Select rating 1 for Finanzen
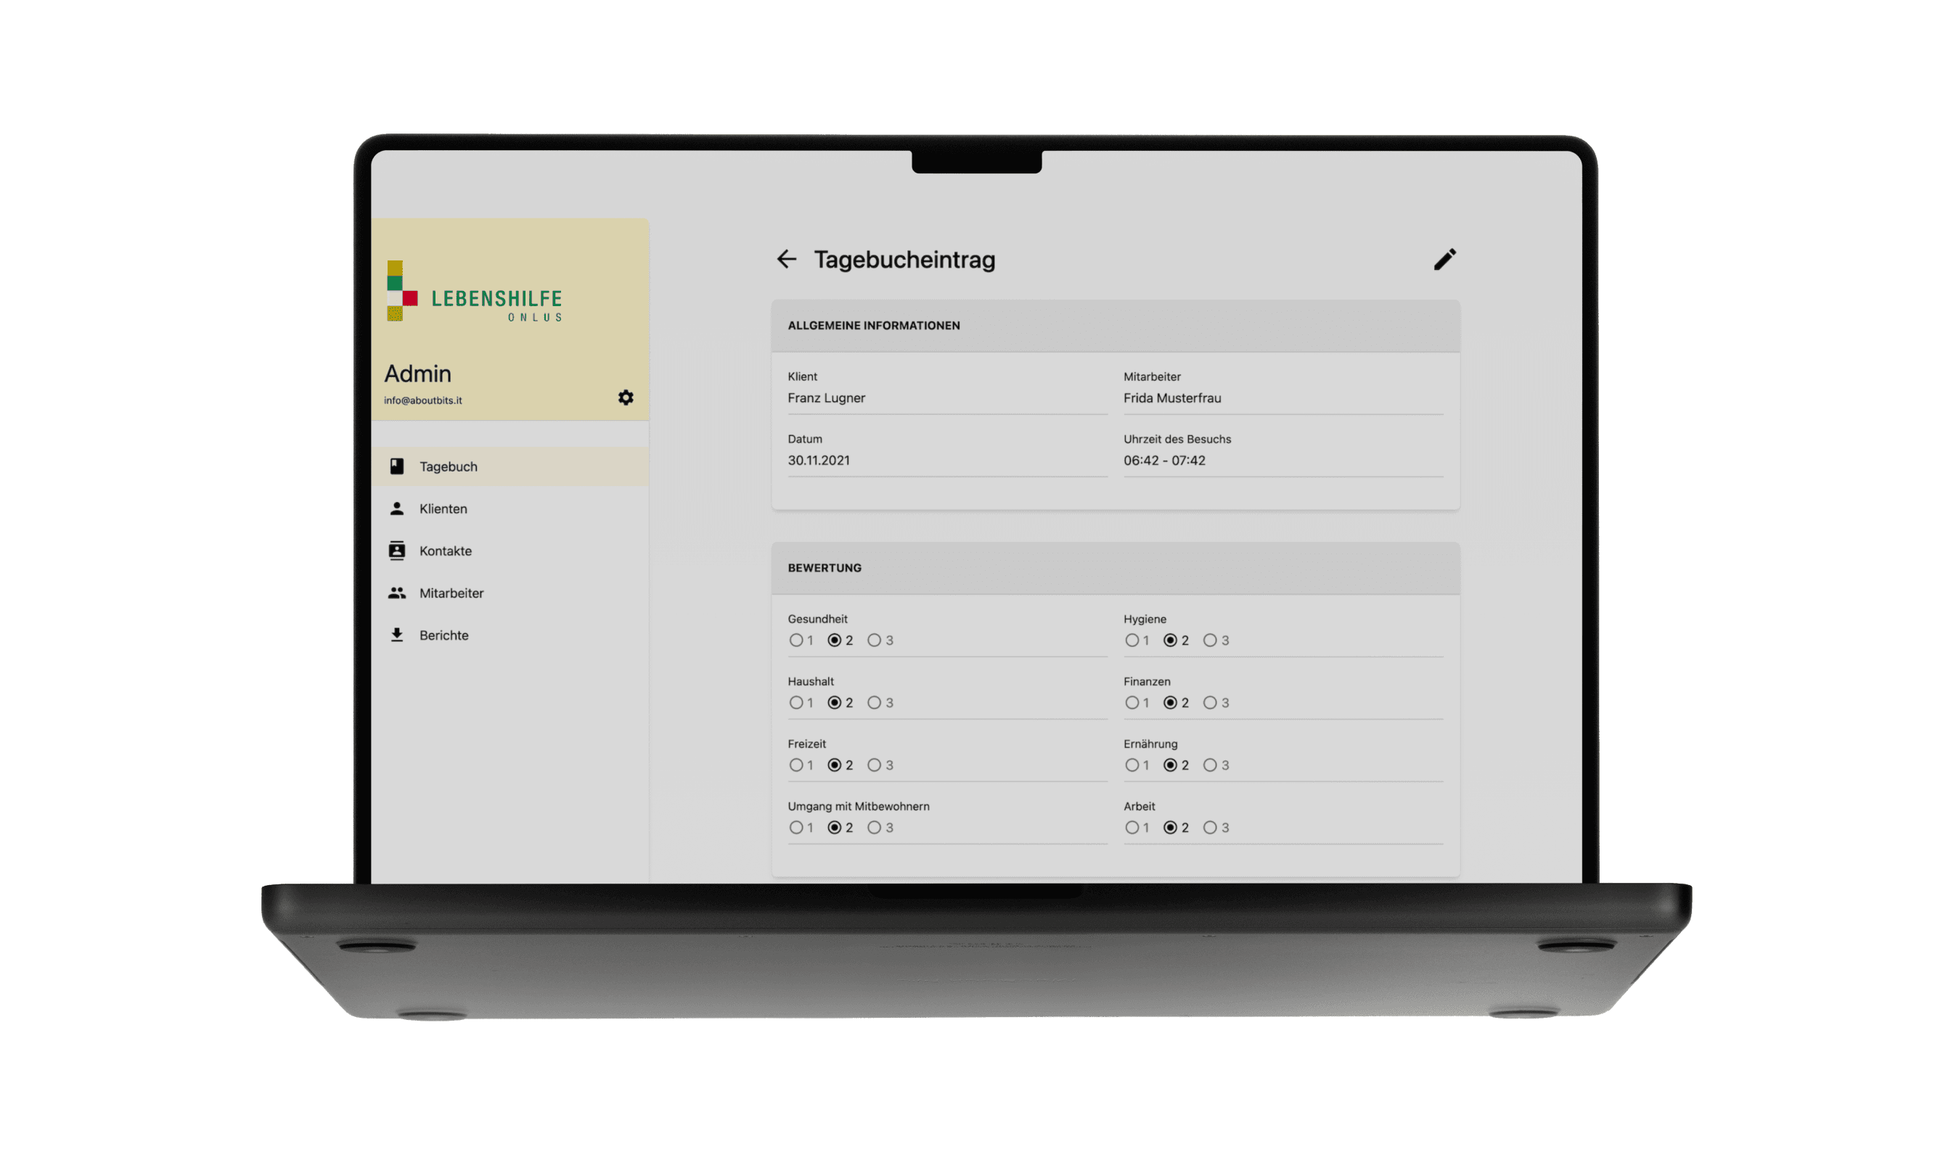This screenshot has height=1152, width=1951. (x=1132, y=702)
